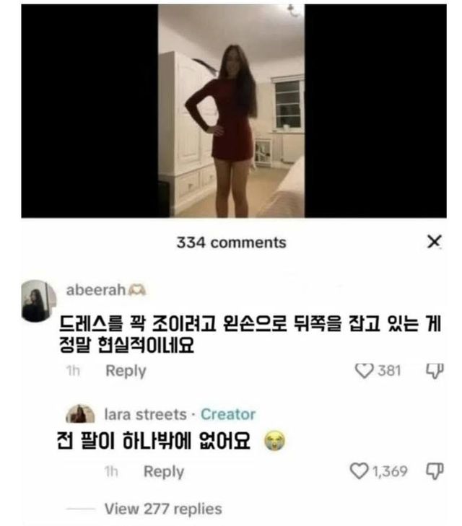Dislike lara streets' reply with the thumbs-down icon
Screen dimensions: 462x526
435,471
